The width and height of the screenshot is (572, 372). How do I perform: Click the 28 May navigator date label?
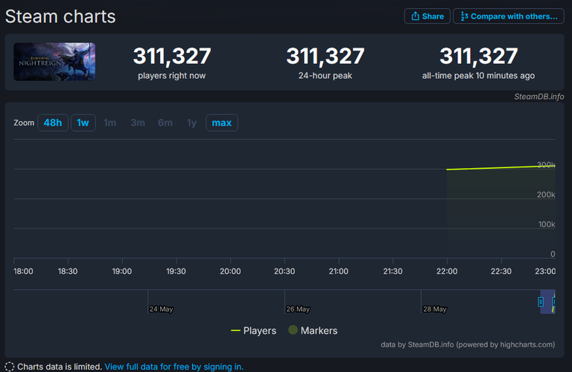point(434,309)
